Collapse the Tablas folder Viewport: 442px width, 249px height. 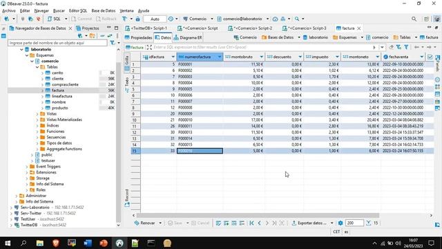(37, 67)
